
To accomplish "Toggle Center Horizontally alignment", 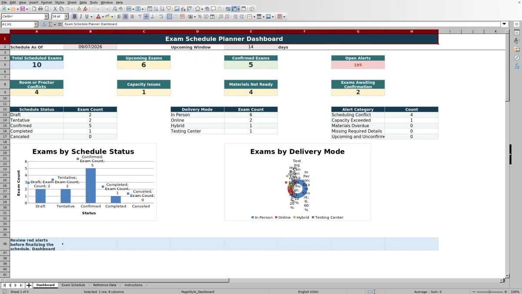I will [x=125, y=17].
